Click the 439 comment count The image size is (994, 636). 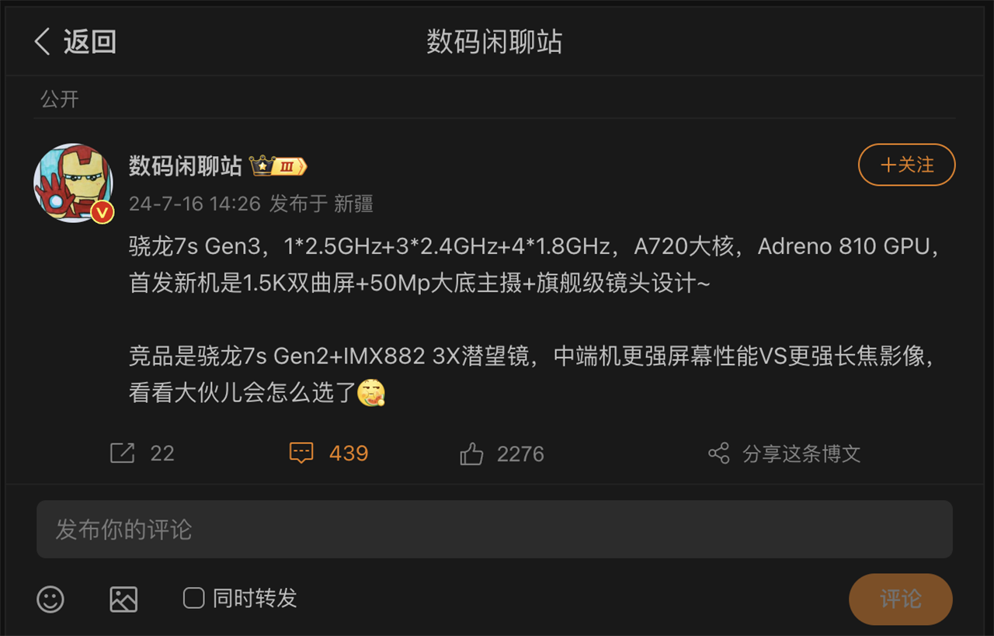(x=349, y=454)
